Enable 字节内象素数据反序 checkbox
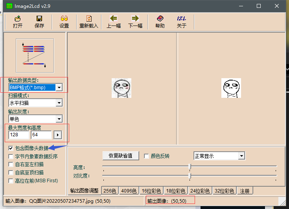Viewport: 289px width, 209px height. coord(11,156)
